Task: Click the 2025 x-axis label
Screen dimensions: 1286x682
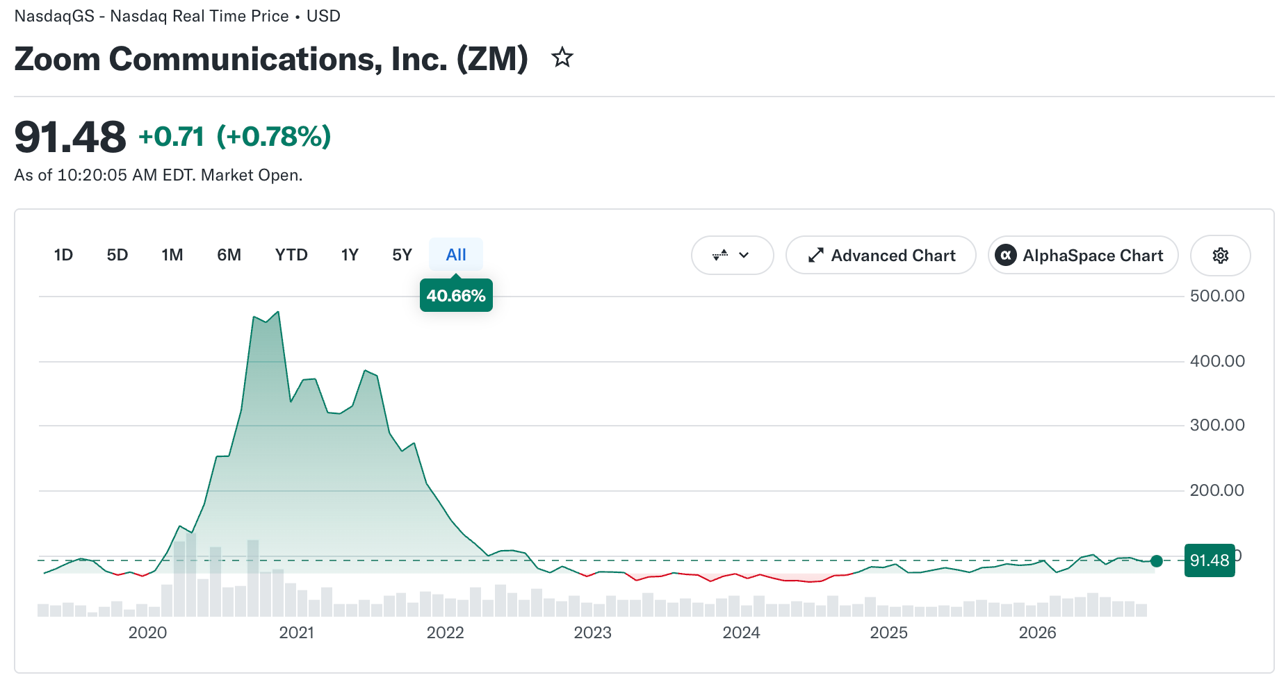Action: click(889, 633)
